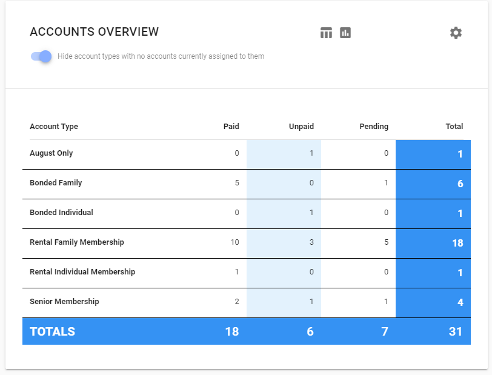492x375 pixels.
Task: Click Senior Membership paid value 2
Action: click(237, 302)
